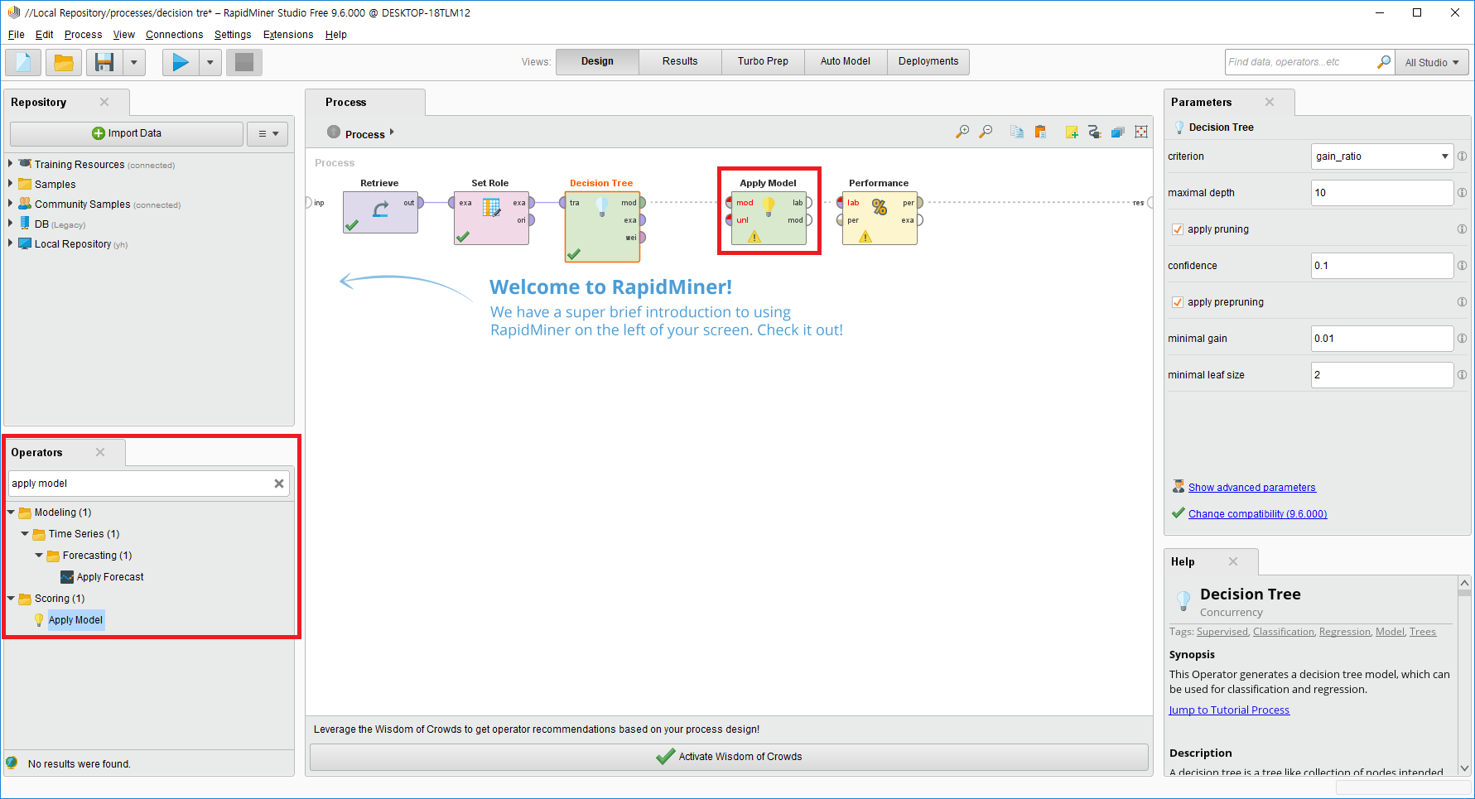Select the Decision Tree operator
Viewport: 1475px width, 799px height.
[x=602, y=227]
